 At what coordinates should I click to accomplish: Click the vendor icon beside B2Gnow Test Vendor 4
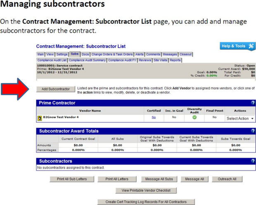[40, 118]
